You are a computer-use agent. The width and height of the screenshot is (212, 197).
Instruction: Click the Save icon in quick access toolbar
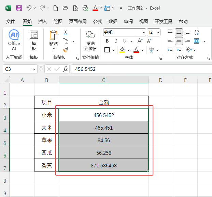19,8
